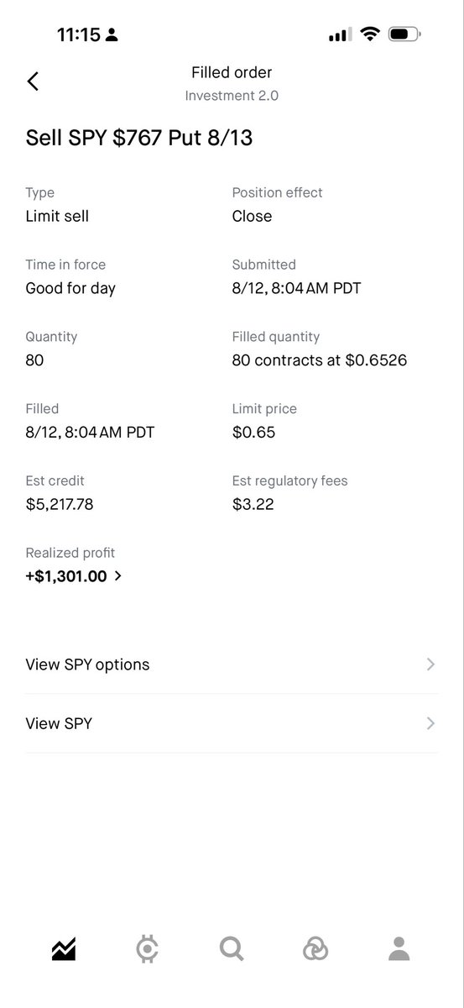Tap the Investment 2.0 account subtitle
The height and width of the screenshot is (1008, 464).
[x=232, y=96]
